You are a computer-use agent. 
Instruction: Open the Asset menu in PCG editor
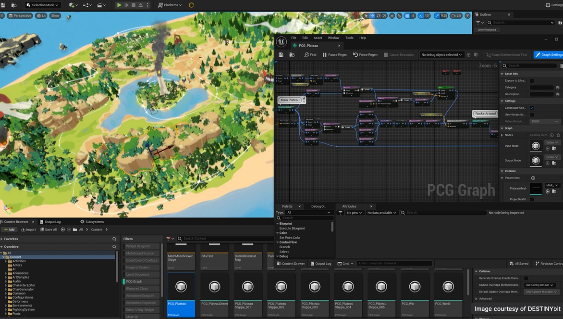(x=318, y=38)
